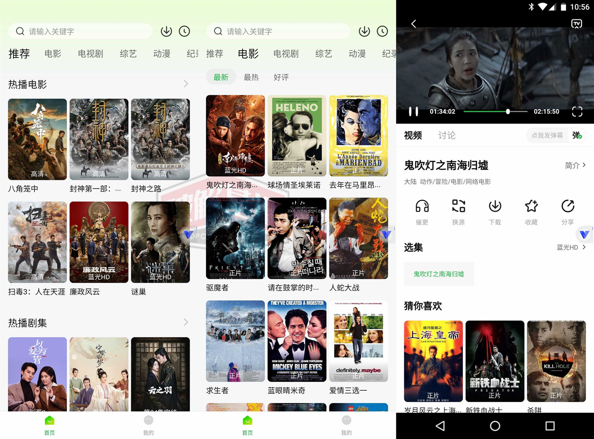Tap Android recent apps square button
This screenshot has height=439, width=594.
tap(550, 426)
